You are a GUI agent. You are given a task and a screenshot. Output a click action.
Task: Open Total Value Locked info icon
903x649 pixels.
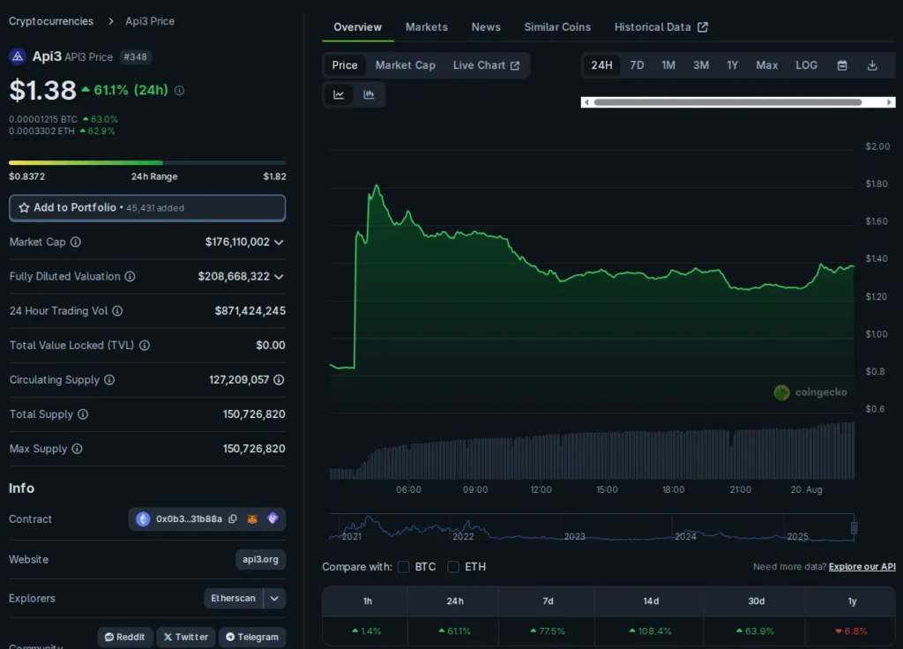(x=145, y=346)
